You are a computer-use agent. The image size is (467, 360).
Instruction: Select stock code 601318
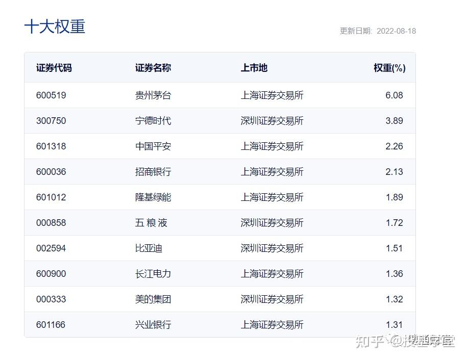point(51,146)
